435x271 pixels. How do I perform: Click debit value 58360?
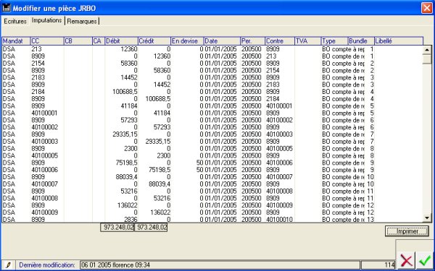click(129, 64)
